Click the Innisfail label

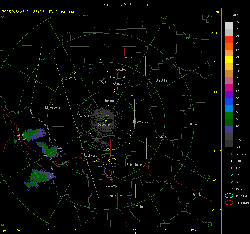pos(112,101)
